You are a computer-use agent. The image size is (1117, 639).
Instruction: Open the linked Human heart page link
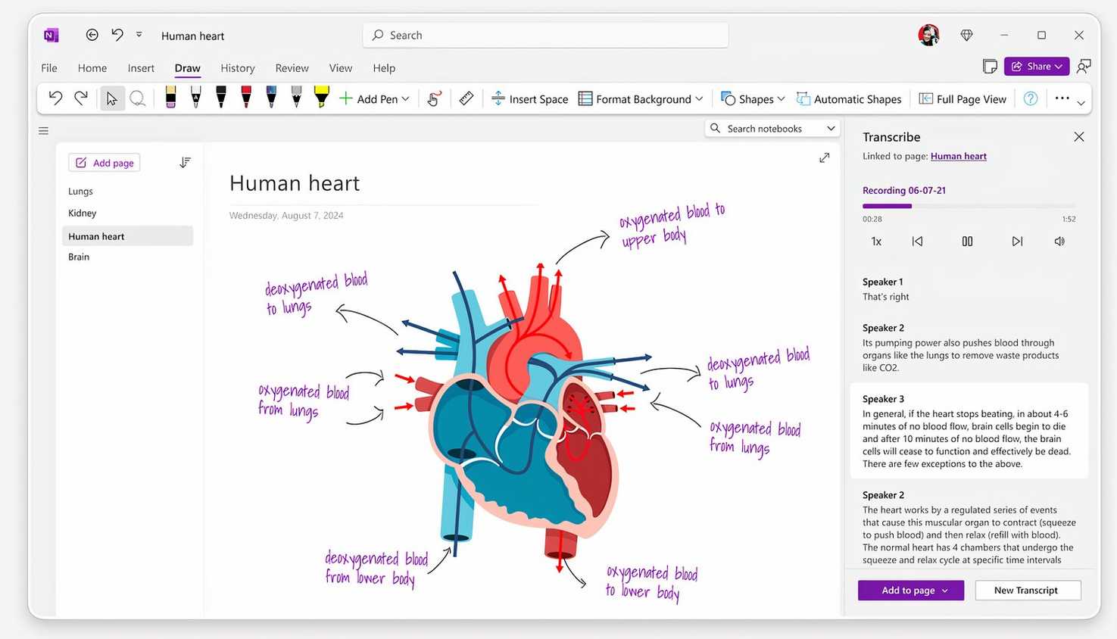point(958,156)
